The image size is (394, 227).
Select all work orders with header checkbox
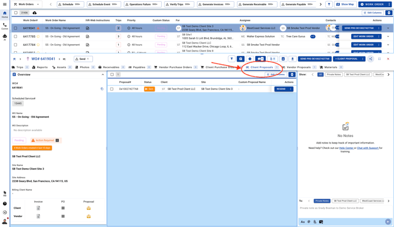[15, 12]
